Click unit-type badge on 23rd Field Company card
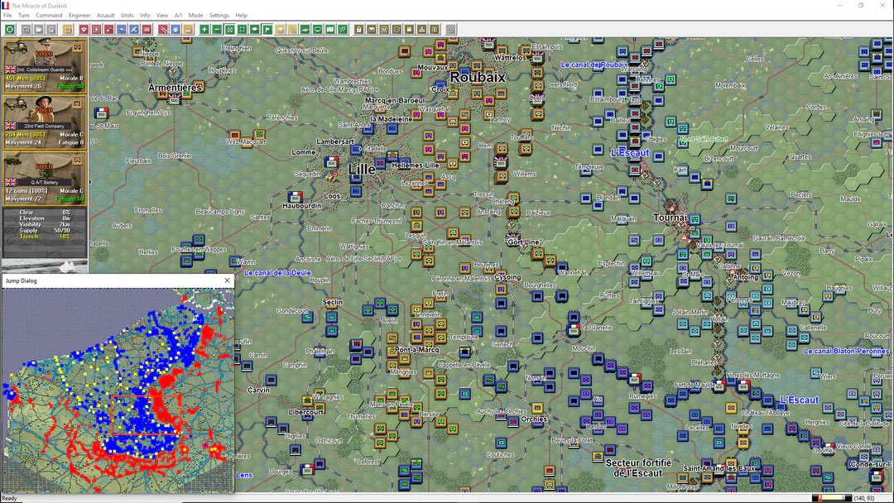 coord(78,105)
